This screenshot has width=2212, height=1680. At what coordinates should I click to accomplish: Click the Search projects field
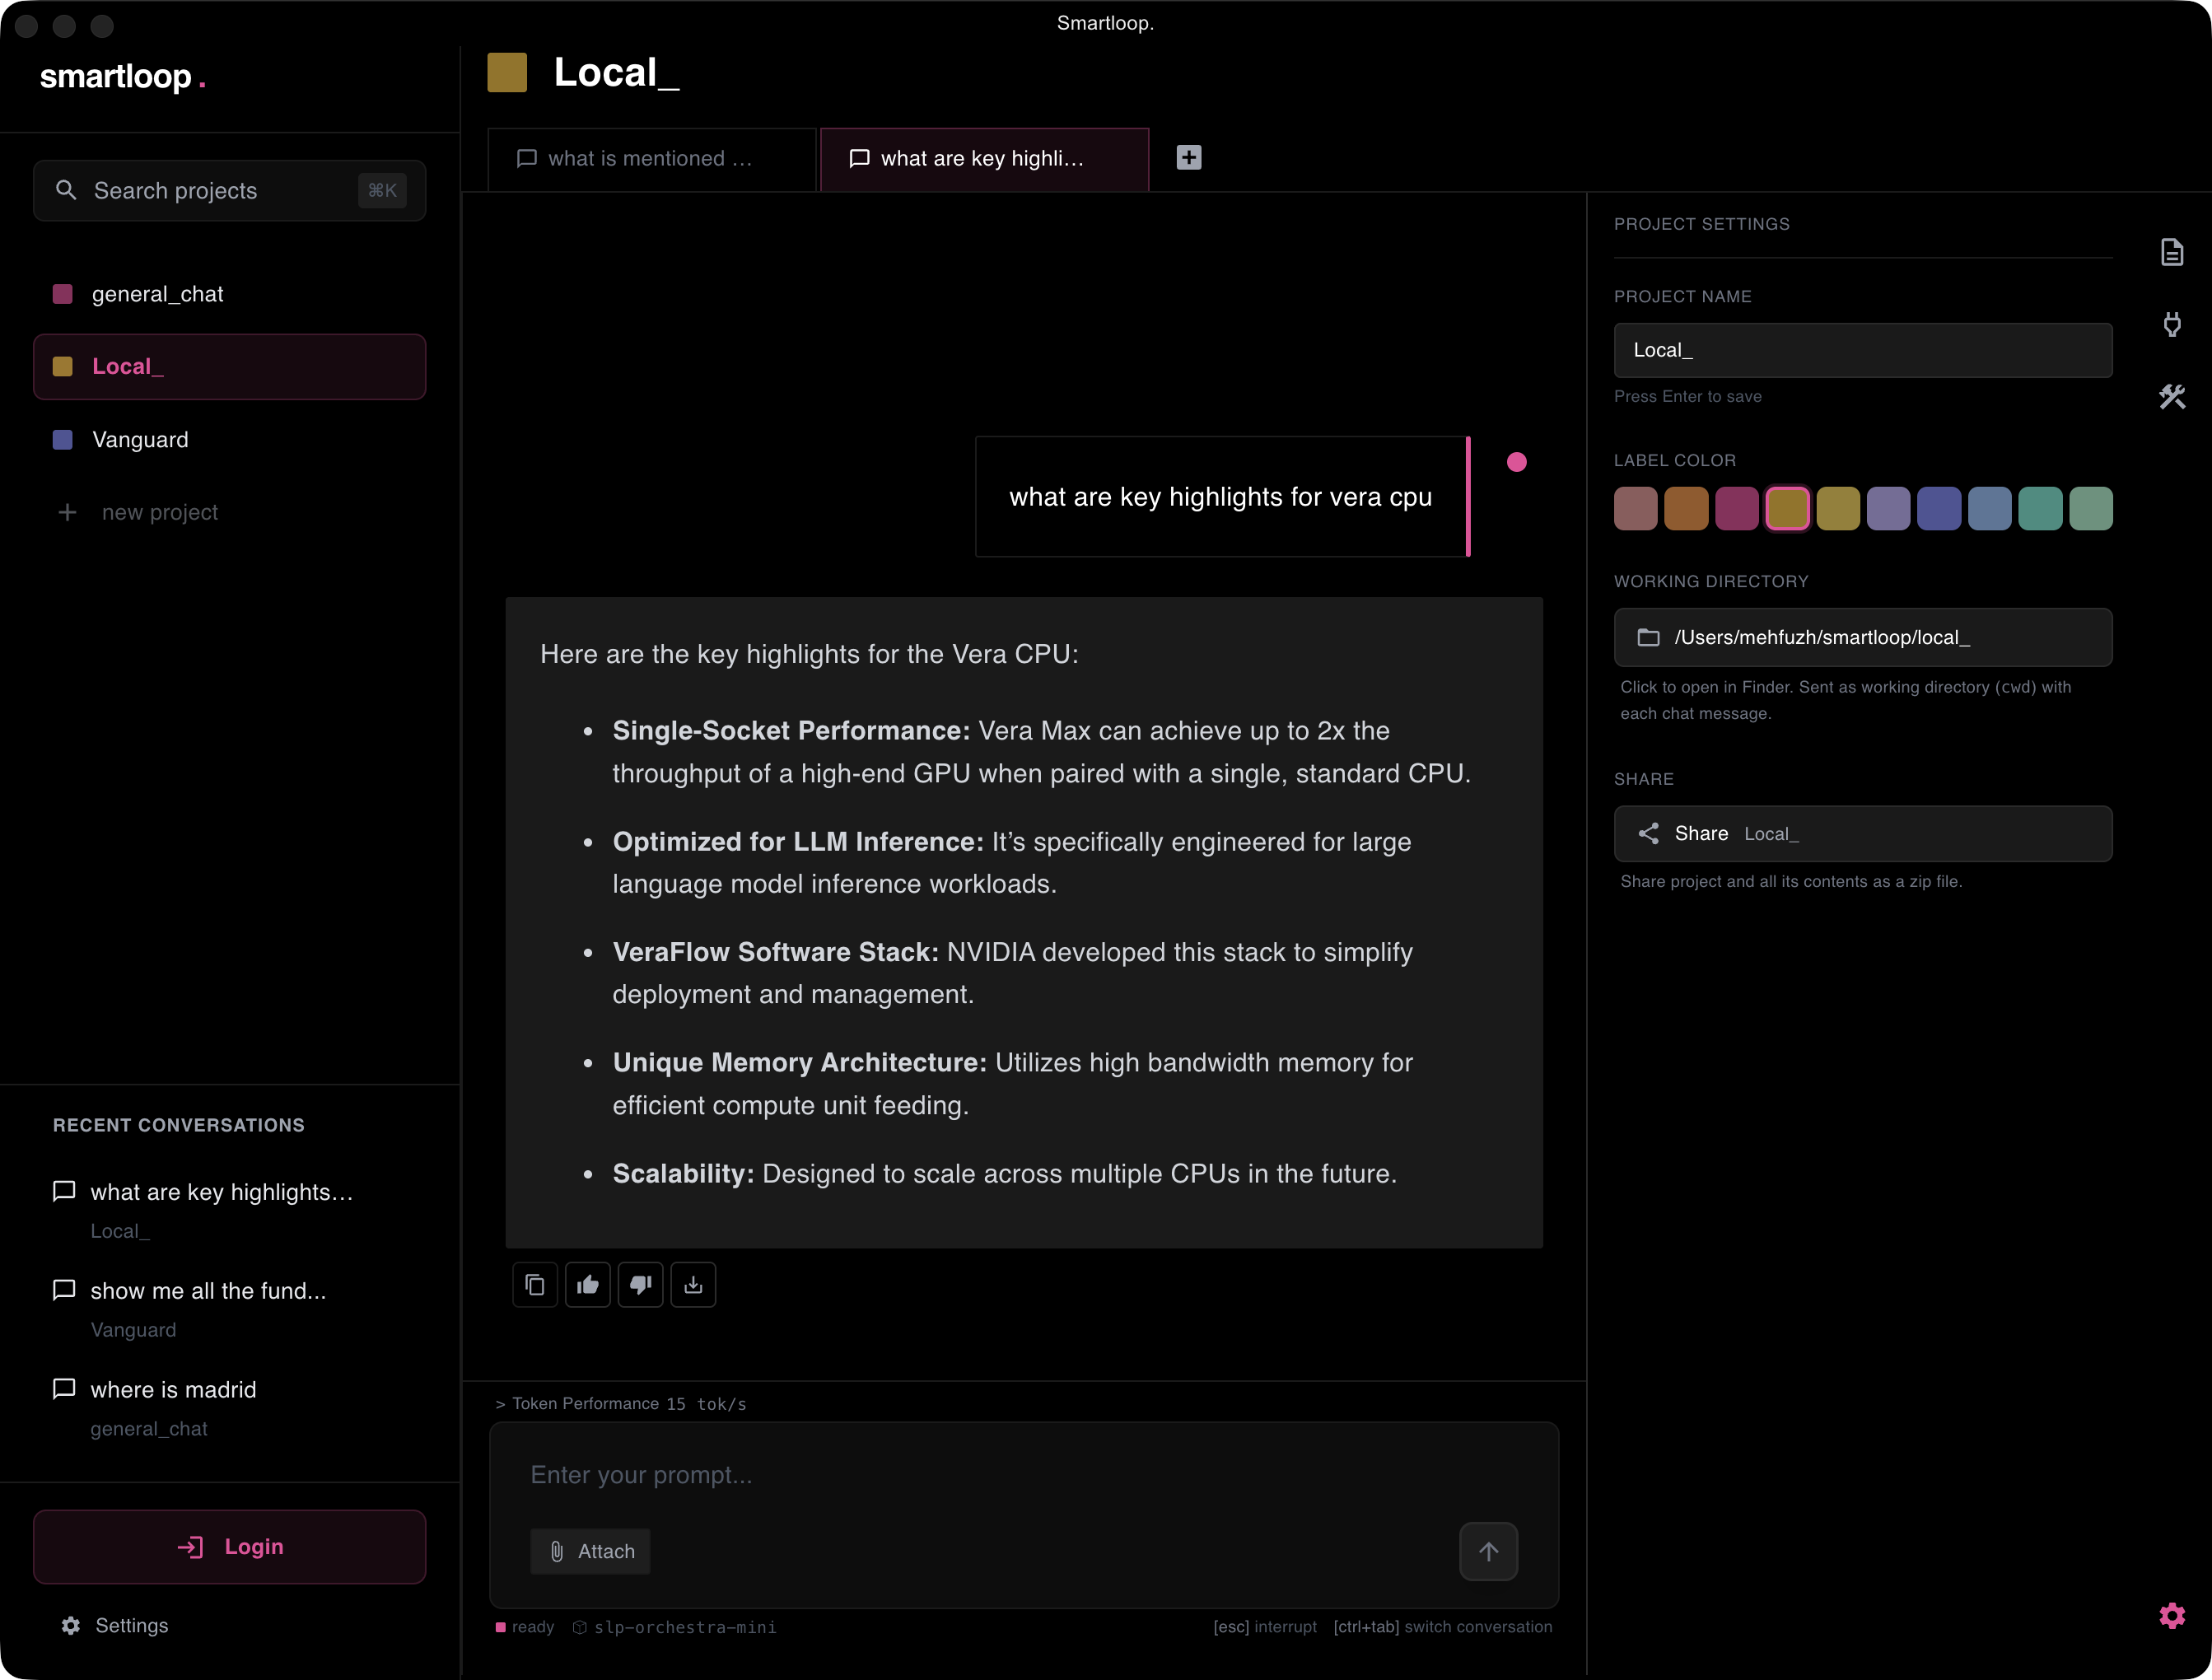(x=230, y=190)
